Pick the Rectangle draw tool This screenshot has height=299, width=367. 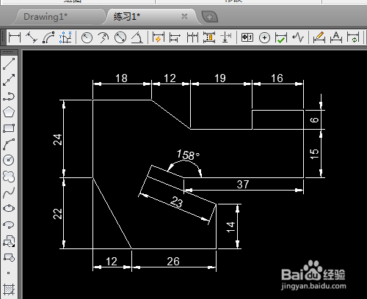click(9, 128)
